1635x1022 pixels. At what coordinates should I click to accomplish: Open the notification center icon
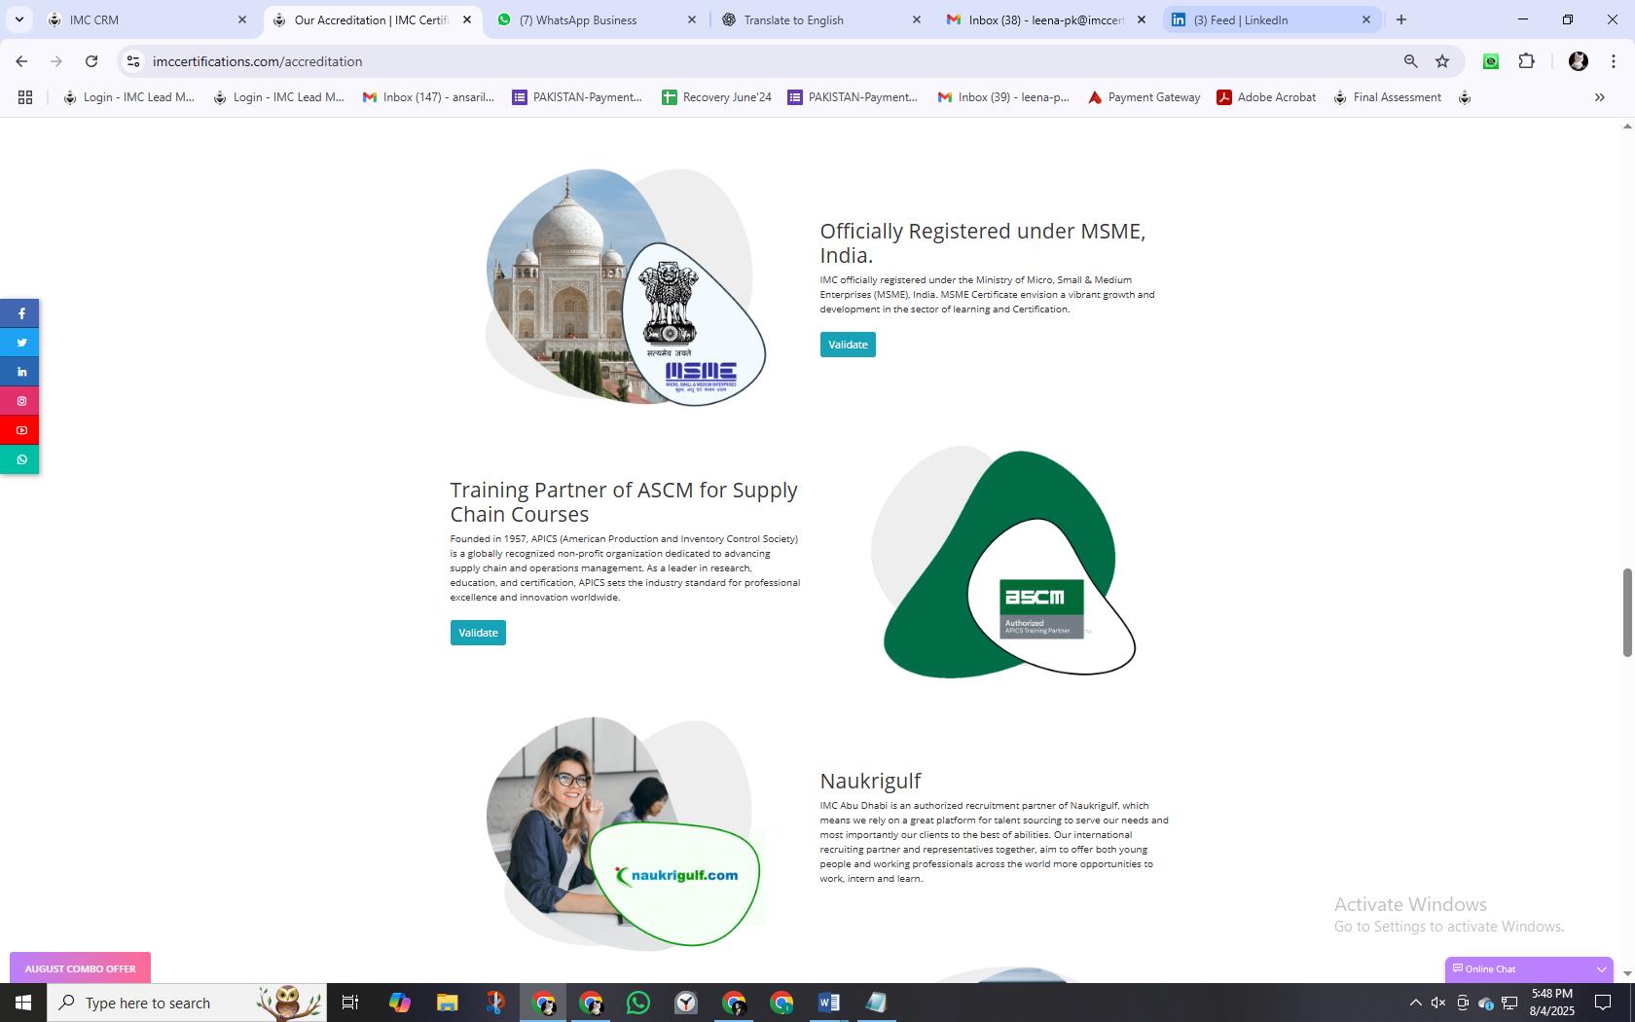click(x=1602, y=1003)
